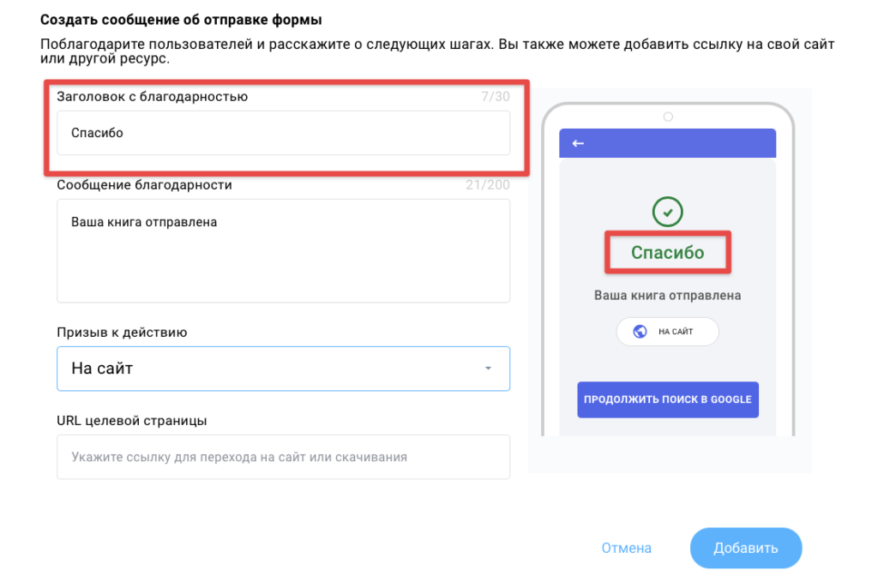This screenshot has height=582, width=878.
Task: Select the На сайт combo box
Action: pos(283,369)
